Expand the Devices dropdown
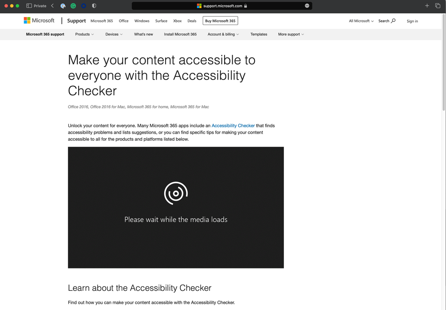Screen dimensions: 446x310 pos(114,34)
